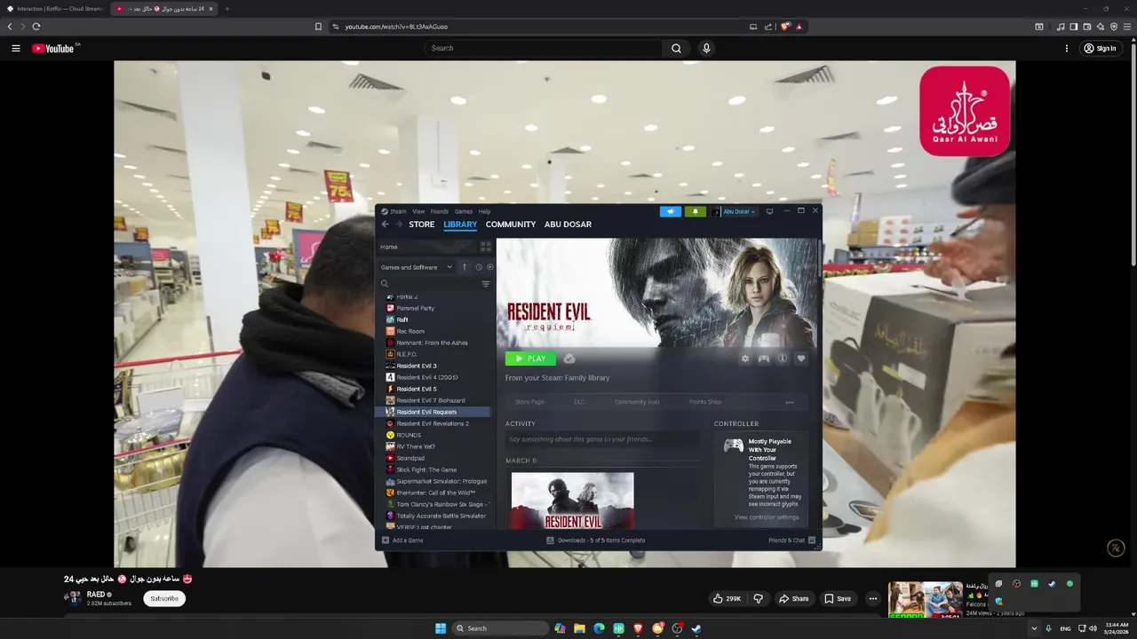The height and width of the screenshot is (639, 1137).
Task: Start YouTube voice search microphone
Action: coord(706,49)
